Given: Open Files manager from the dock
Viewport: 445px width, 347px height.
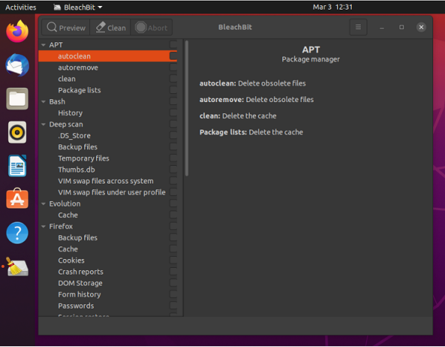Looking at the screenshot, I should tap(17, 98).
